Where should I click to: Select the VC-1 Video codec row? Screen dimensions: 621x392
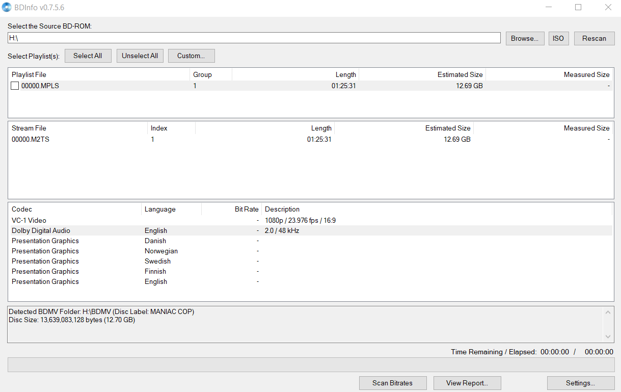pyautogui.click(x=311, y=220)
